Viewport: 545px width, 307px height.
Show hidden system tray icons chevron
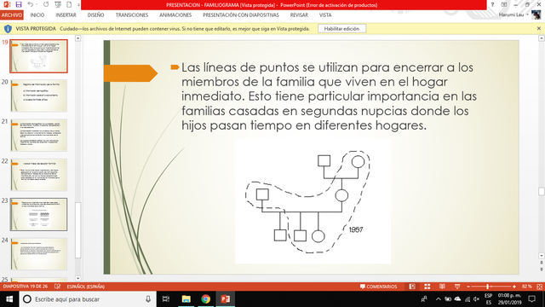pos(439,299)
